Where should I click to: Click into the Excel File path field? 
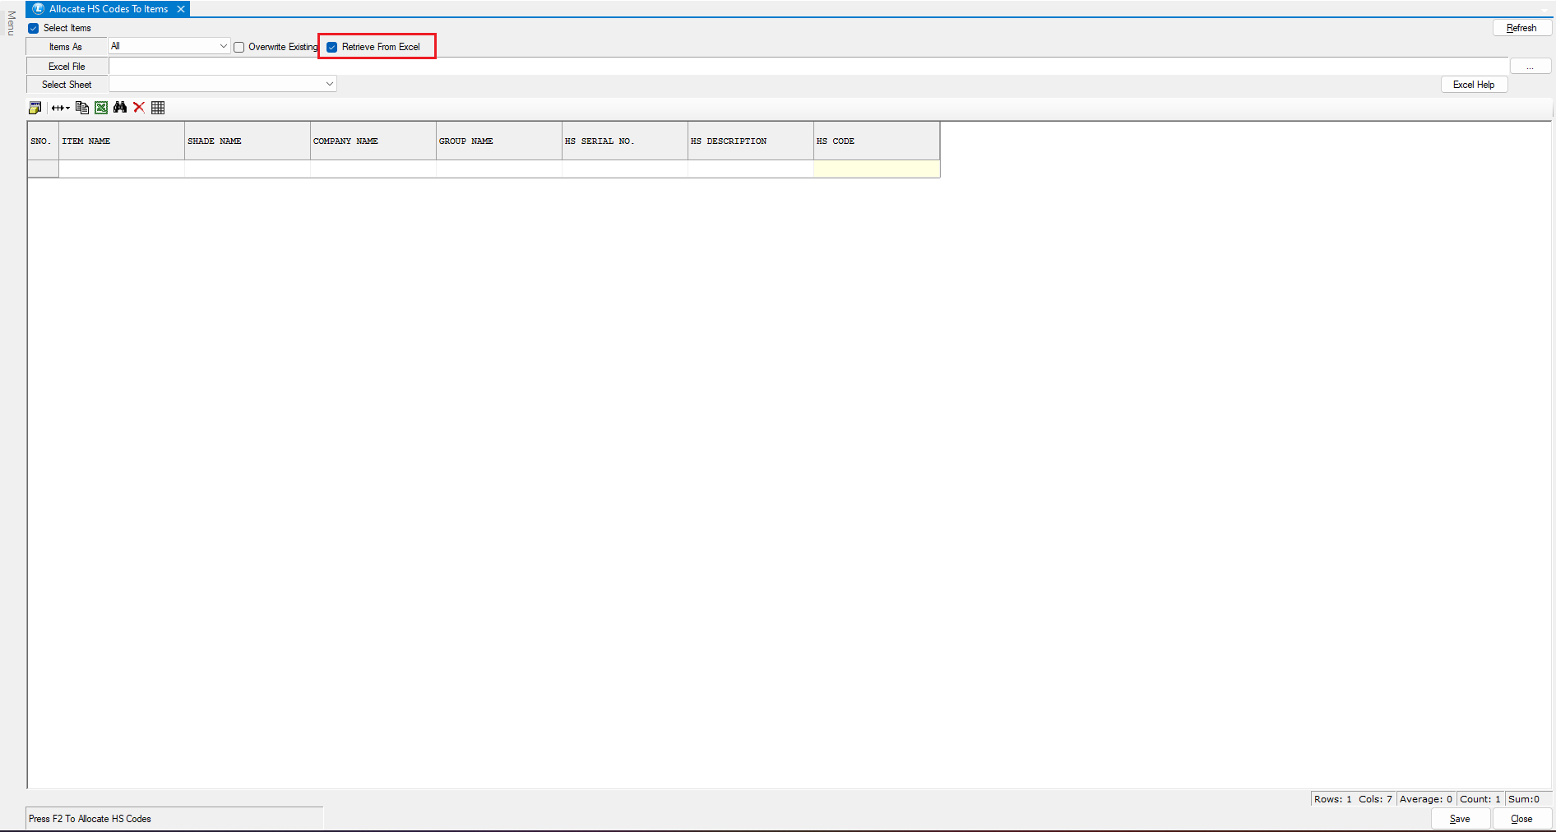click(806, 67)
